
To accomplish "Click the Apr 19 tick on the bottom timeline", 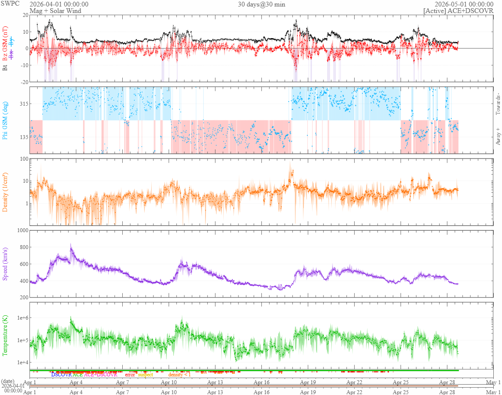I will [308, 392].
